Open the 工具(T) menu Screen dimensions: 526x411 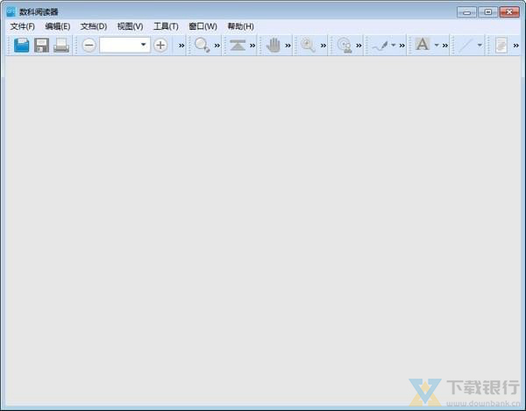[x=166, y=26]
